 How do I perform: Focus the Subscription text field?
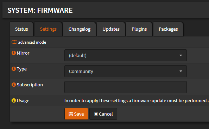125,87
